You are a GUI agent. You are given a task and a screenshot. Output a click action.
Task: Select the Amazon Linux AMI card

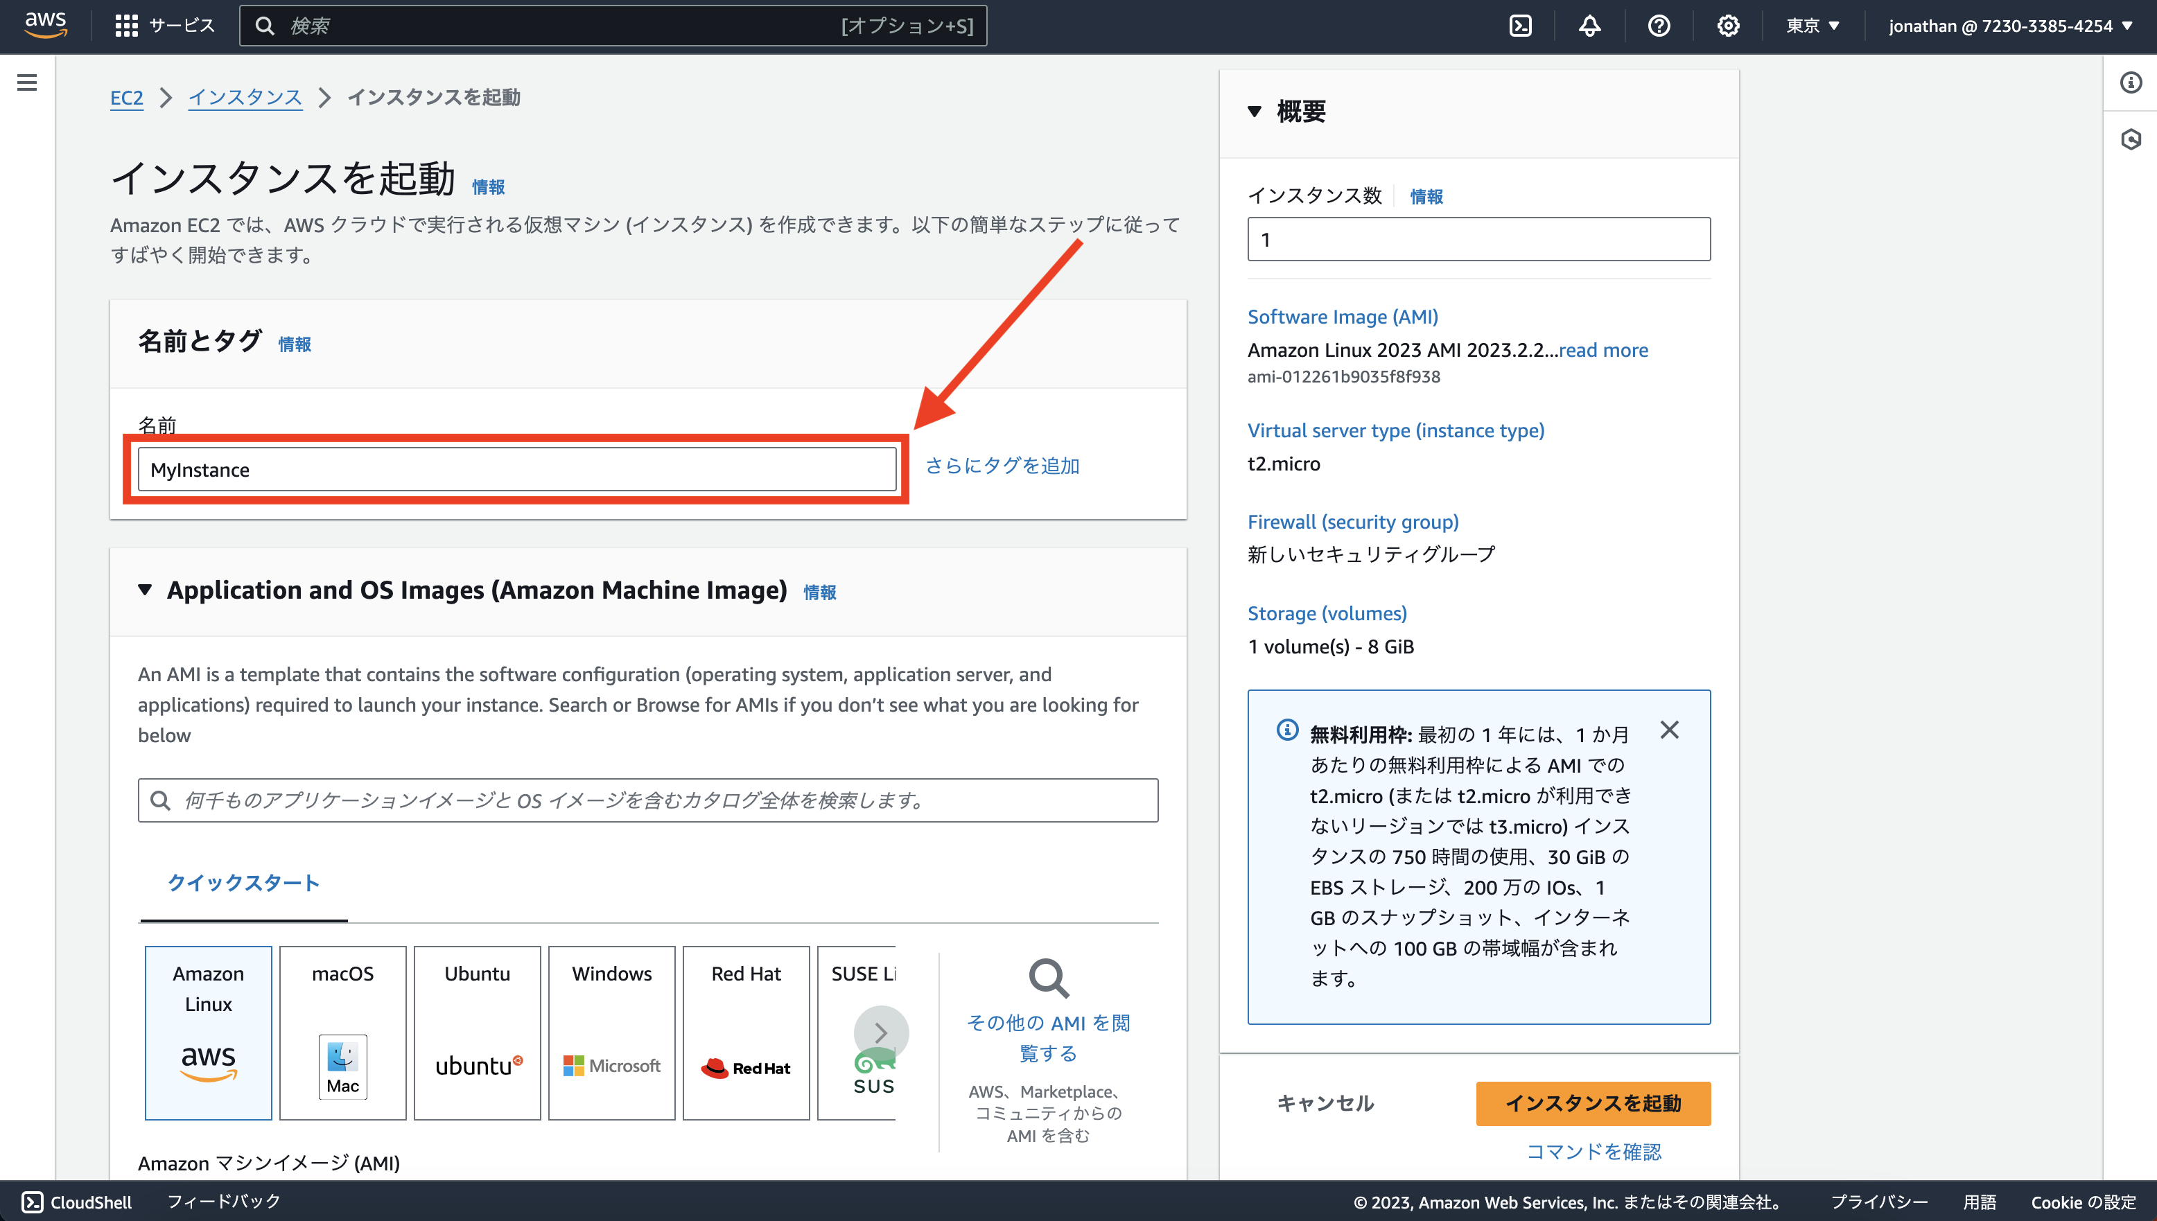point(207,1032)
